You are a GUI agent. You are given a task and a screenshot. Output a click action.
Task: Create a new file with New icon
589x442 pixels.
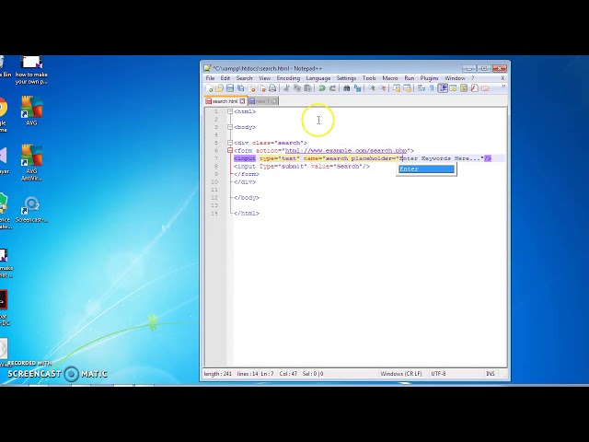coord(209,88)
